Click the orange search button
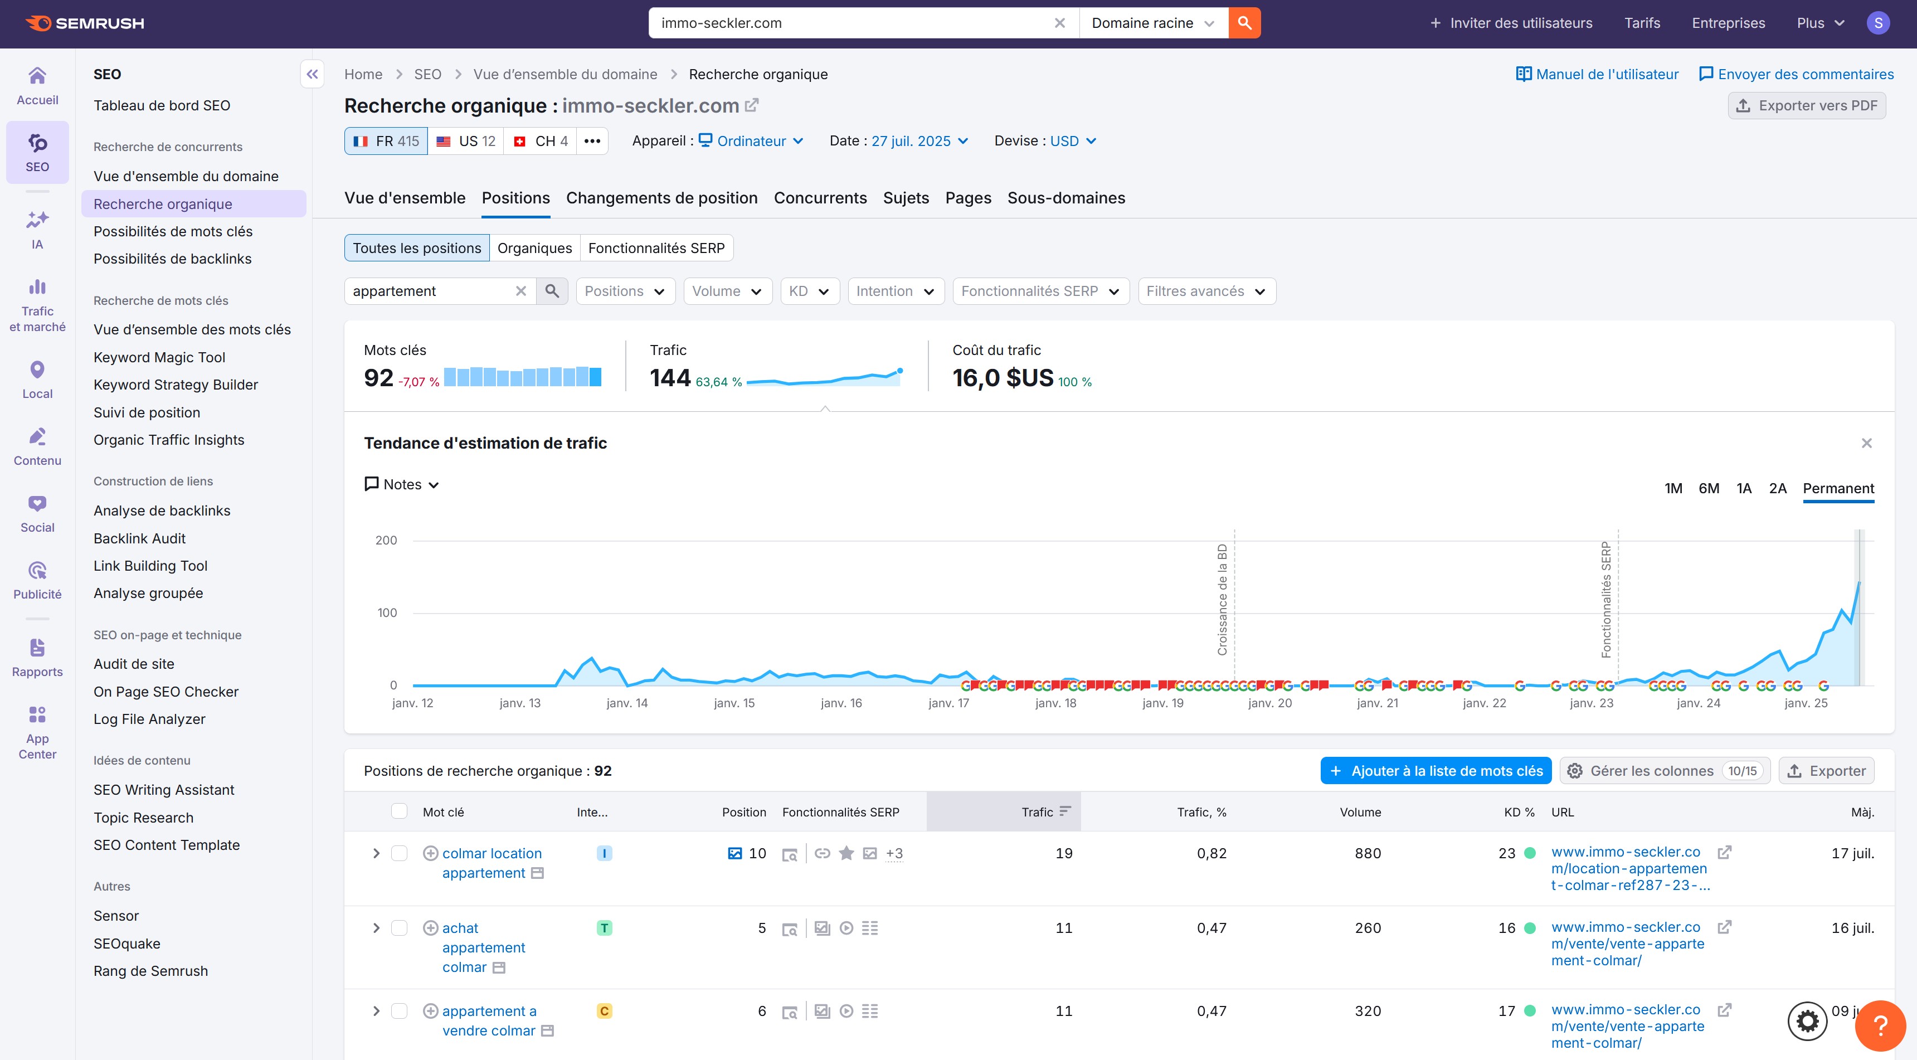This screenshot has width=1917, height=1060. 1244,23
